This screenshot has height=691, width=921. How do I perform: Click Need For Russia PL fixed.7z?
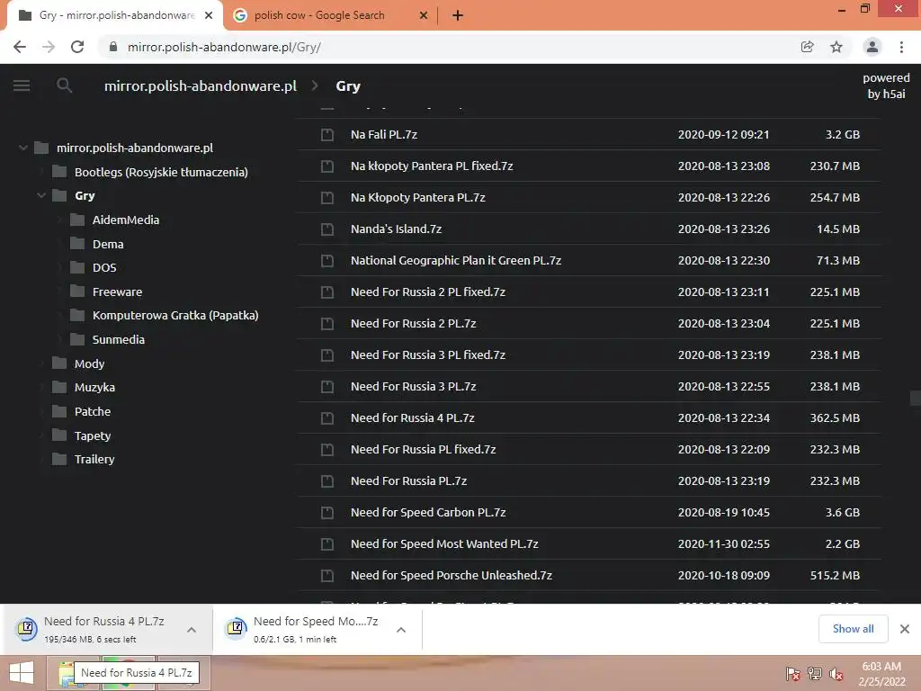click(423, 450)
